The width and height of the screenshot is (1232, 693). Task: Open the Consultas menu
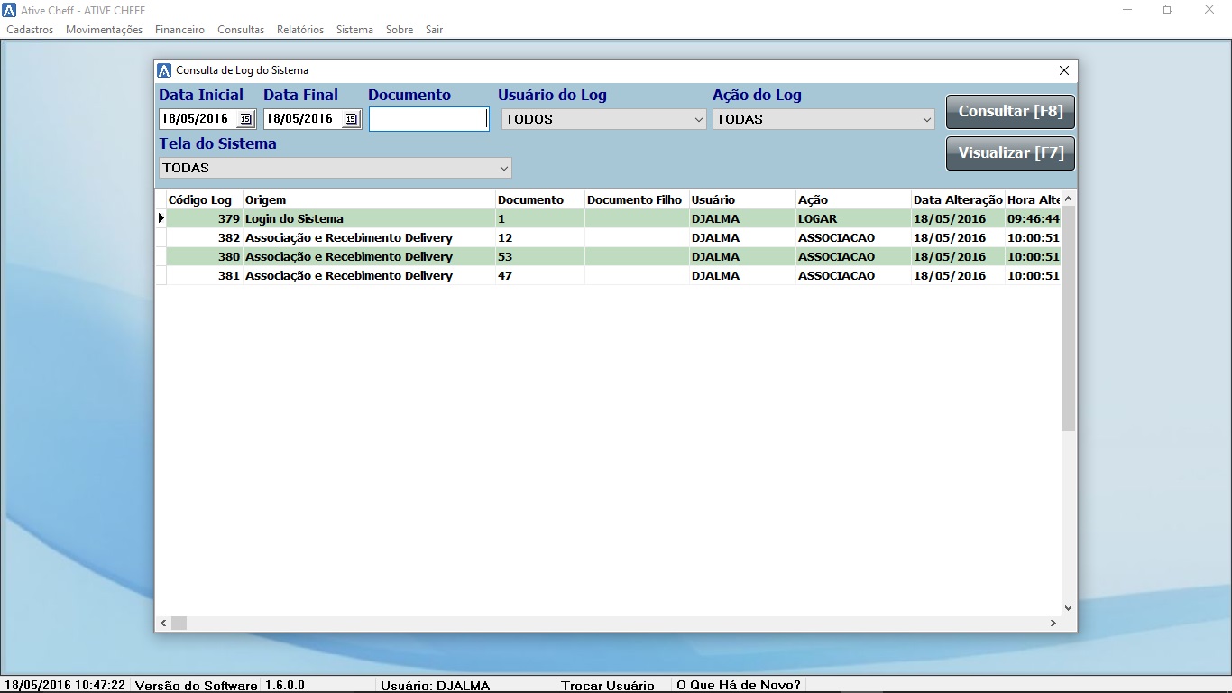coord(241,30)
